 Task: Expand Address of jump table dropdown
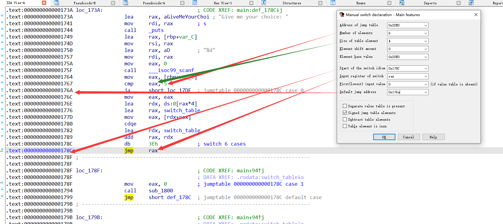click(426, 25)
